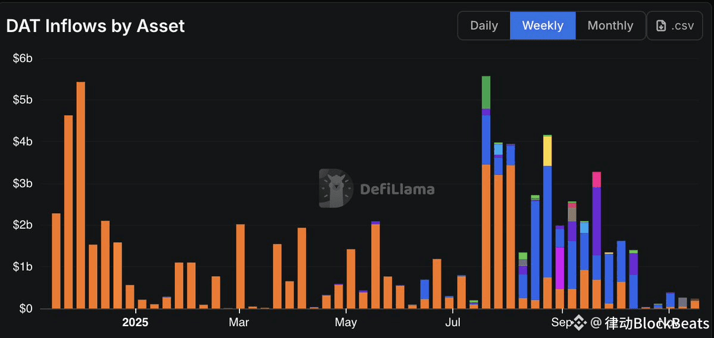Click the DefiLlama llama logo watermark
Viewport: 714px width, 338px height.
point(336,188)
